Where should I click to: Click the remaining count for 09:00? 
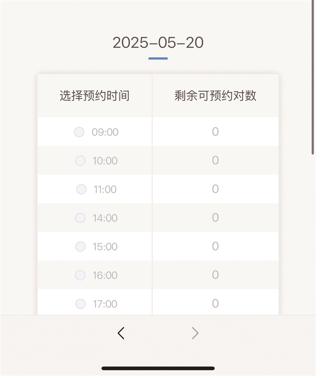click(215, 132)
